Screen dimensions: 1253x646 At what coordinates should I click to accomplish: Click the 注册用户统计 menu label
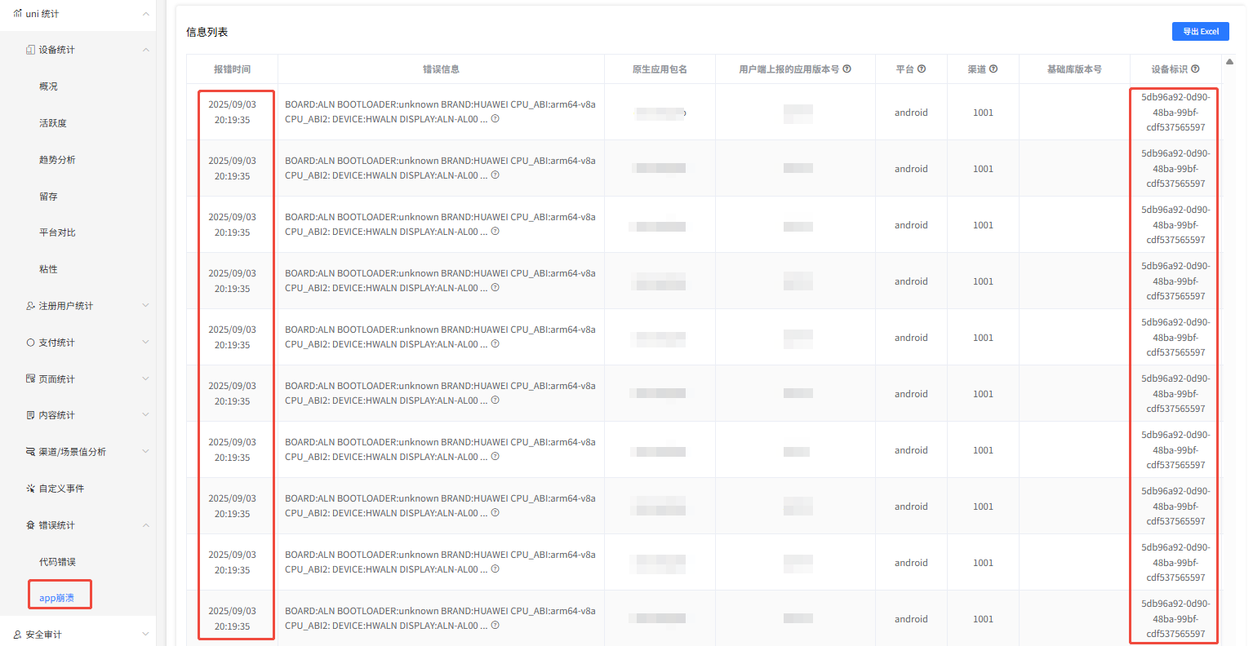click(x=66, y=306)
